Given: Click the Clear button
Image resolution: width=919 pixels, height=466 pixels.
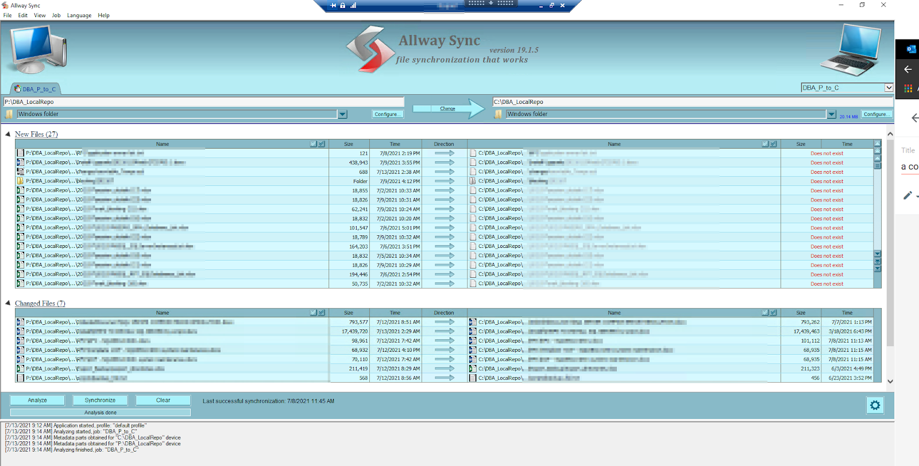Looking at the screenshot, I should 163,400.
